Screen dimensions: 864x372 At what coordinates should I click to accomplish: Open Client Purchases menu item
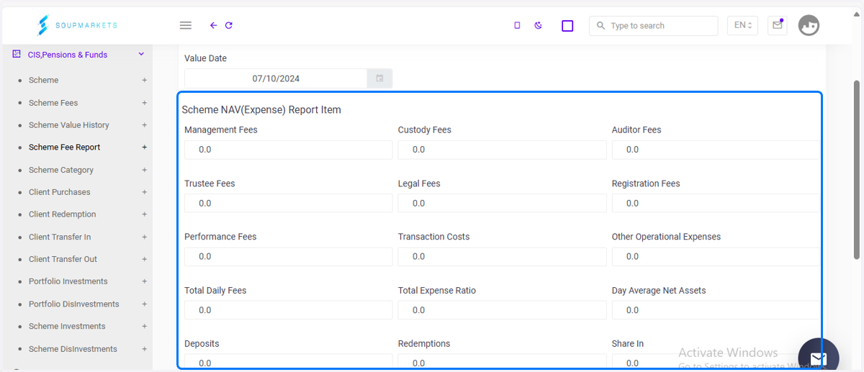point(60,192)
